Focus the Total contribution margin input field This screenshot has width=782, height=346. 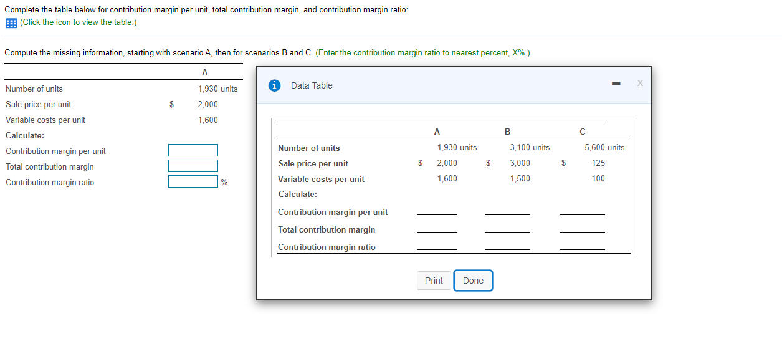coord(193,166)
